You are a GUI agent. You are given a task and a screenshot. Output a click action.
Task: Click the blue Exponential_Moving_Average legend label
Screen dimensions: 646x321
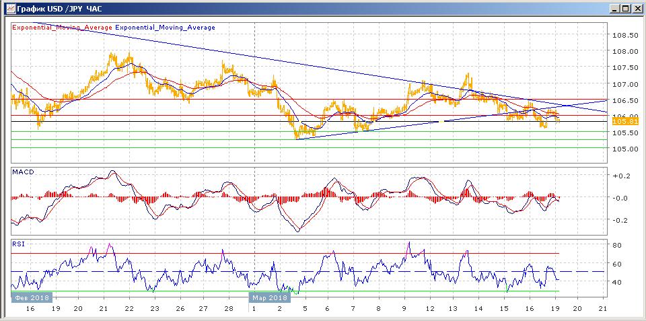click(x=166, y=28)
